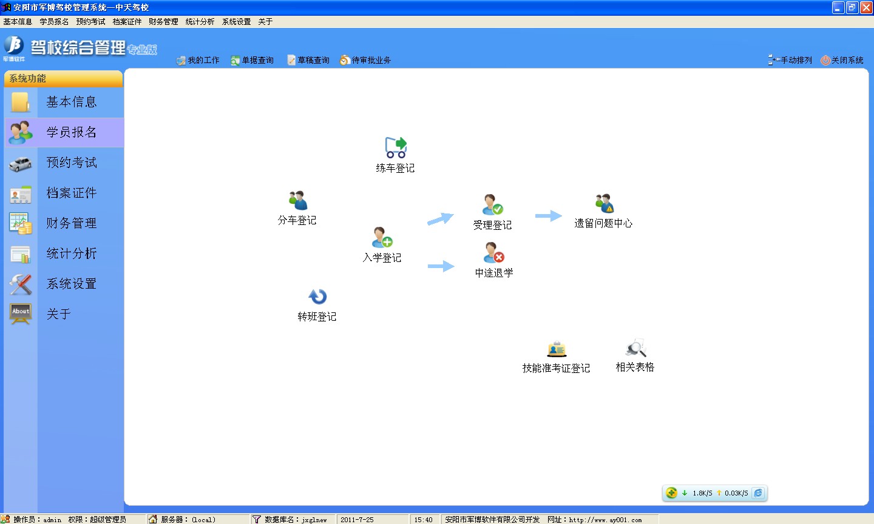874x524 pixels.
Task: Open the 档案证件 menu in menu bar
Action: pos(127,22)
